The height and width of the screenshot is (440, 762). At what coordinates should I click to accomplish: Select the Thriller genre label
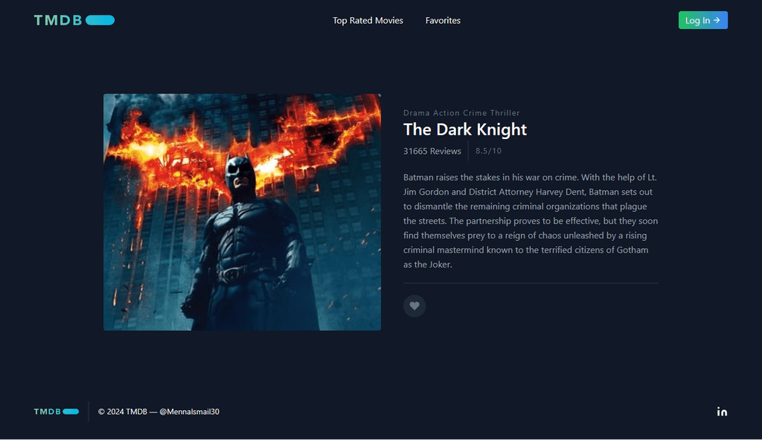click(x=505, y=113)
